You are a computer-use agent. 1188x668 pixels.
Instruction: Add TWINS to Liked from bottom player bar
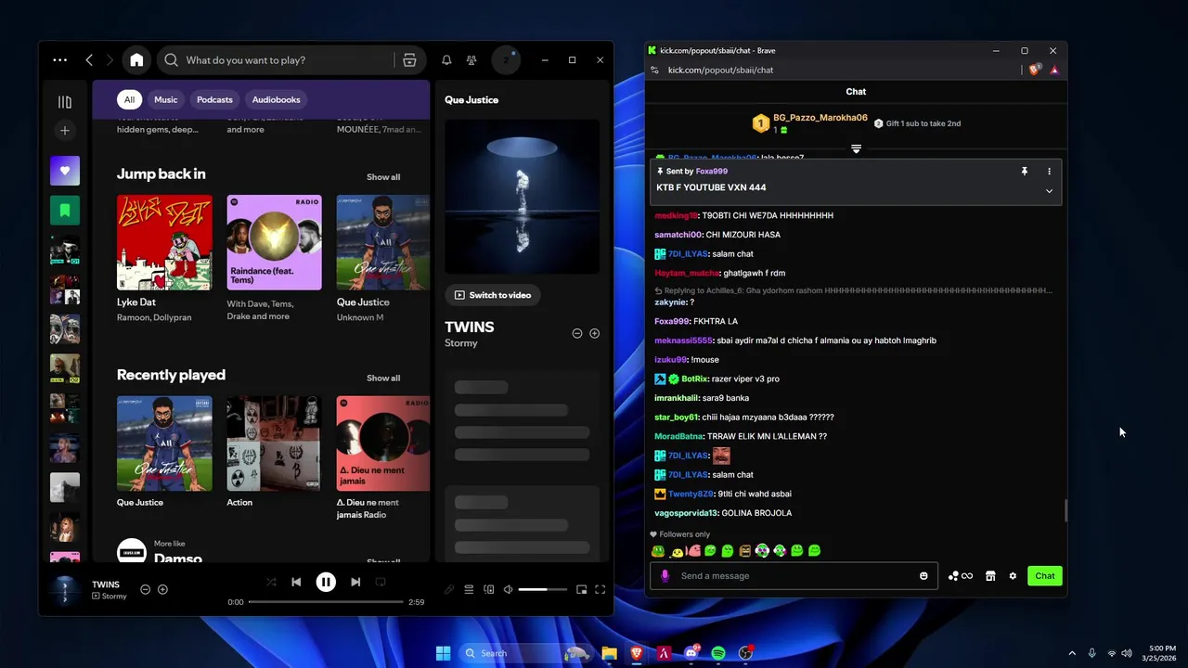[x=162, y=589]
